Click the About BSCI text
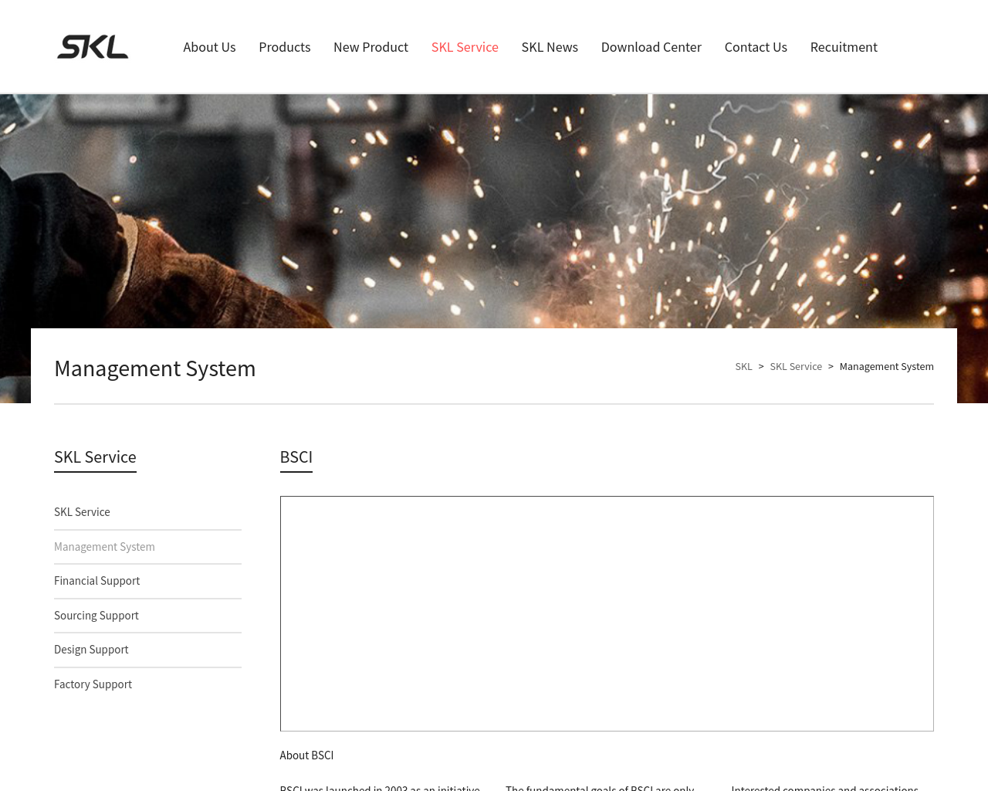 (306, 755)
